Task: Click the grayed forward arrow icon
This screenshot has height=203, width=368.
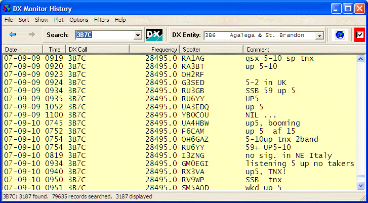Action: tap(32, 35)
